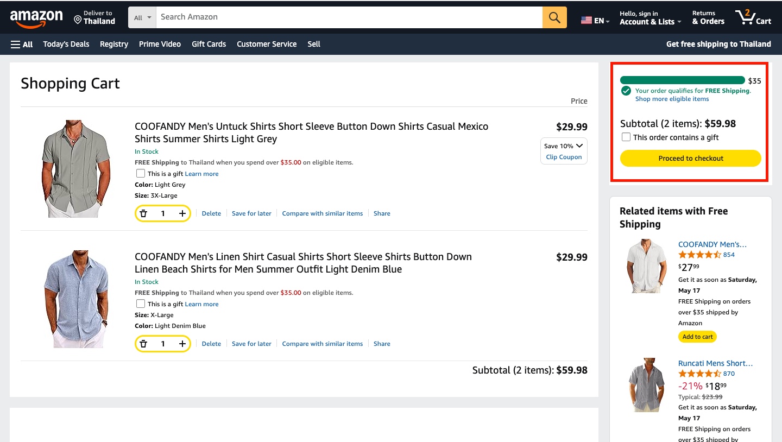Click Learn more on Light Denim Blue gift

point(201,304)
